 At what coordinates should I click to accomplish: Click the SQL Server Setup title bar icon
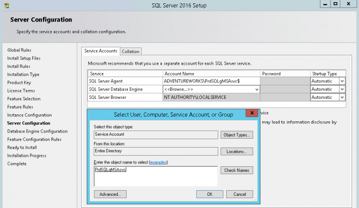[6, 5]
